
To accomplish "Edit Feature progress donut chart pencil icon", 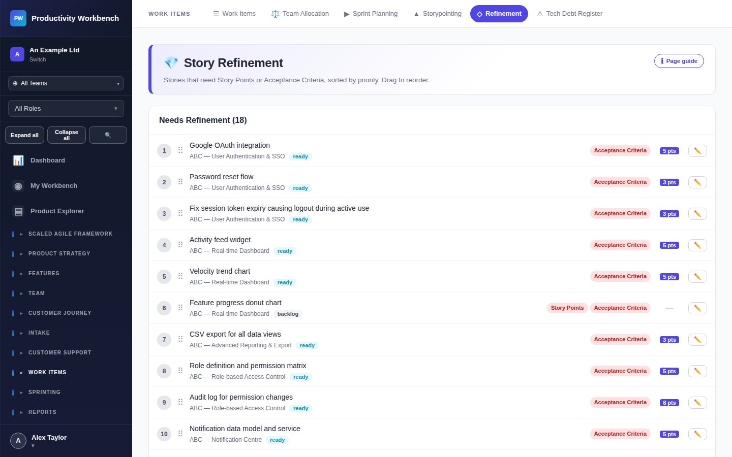I will click(697, 308).
